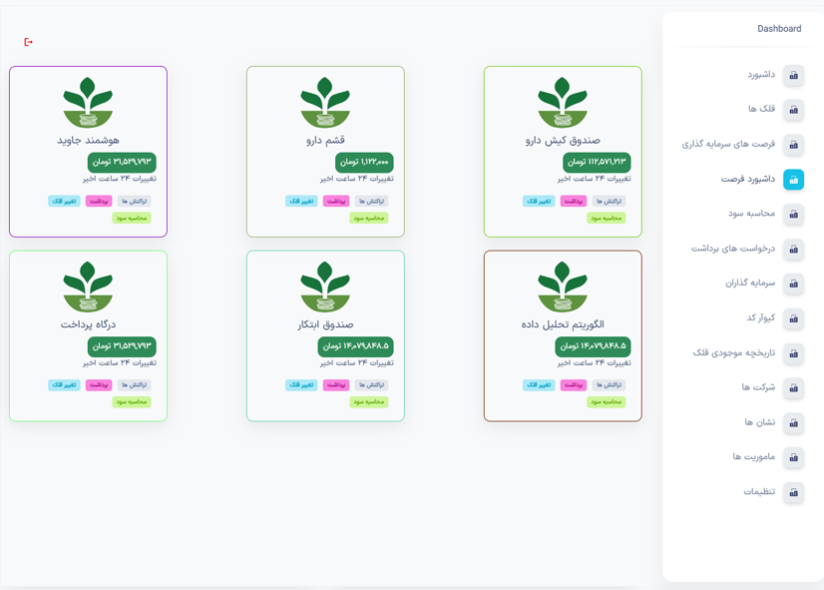
Task: Click the قلک ها sidebar icon
Action: [794, 110]
